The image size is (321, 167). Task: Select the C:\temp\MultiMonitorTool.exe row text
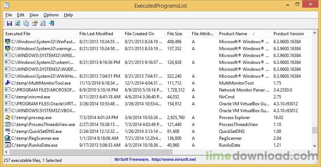[x=41, y=83]
